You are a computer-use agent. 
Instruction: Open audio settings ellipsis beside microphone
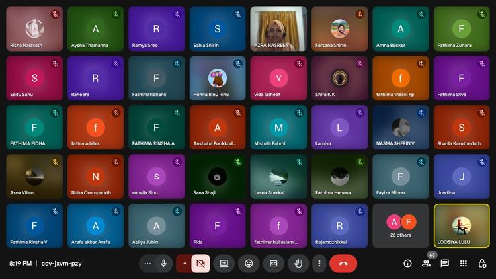point(147,263)
